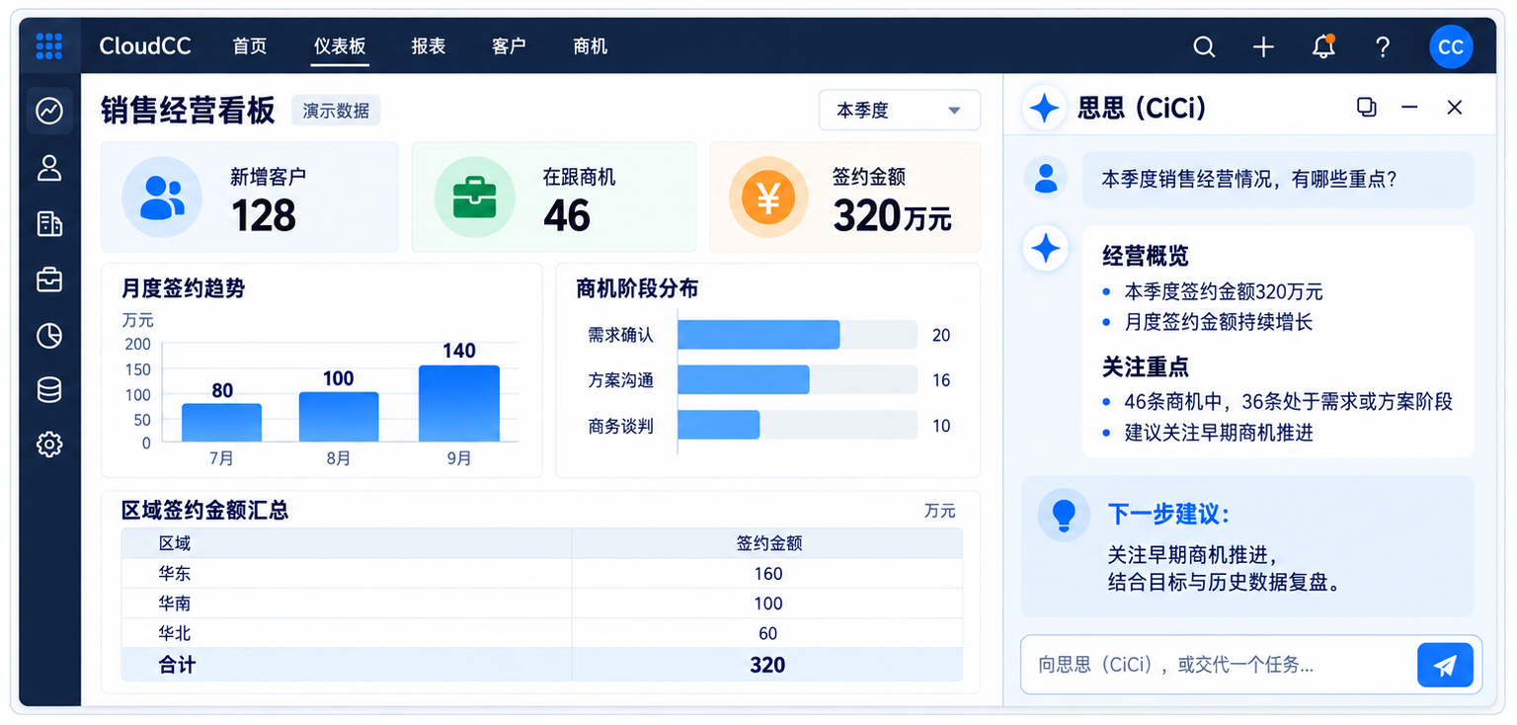Click the 演示数据 badge
This screenshot has height=725, width=1517.
[336, 111]
